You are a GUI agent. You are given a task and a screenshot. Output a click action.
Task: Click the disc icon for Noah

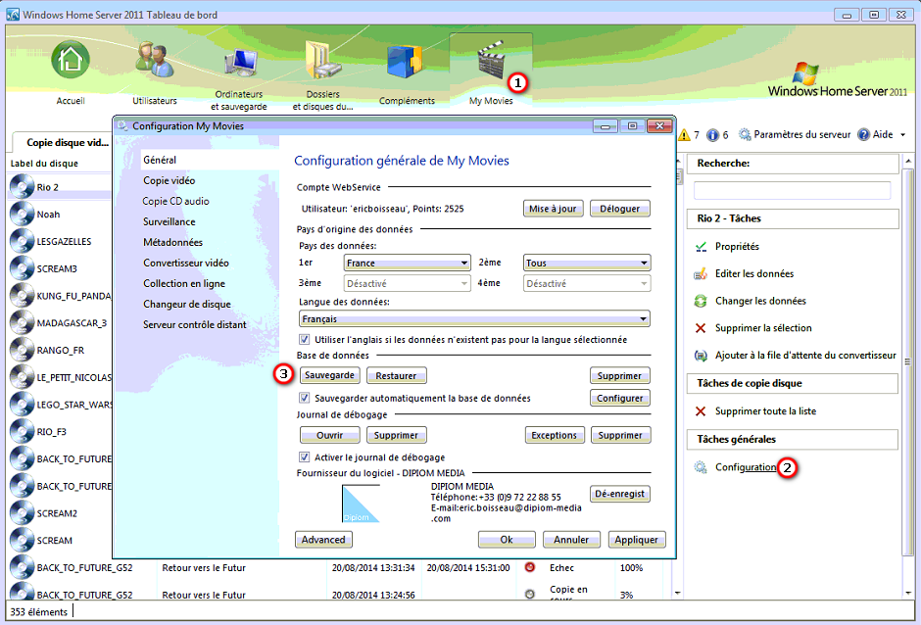tap(22, 214)
